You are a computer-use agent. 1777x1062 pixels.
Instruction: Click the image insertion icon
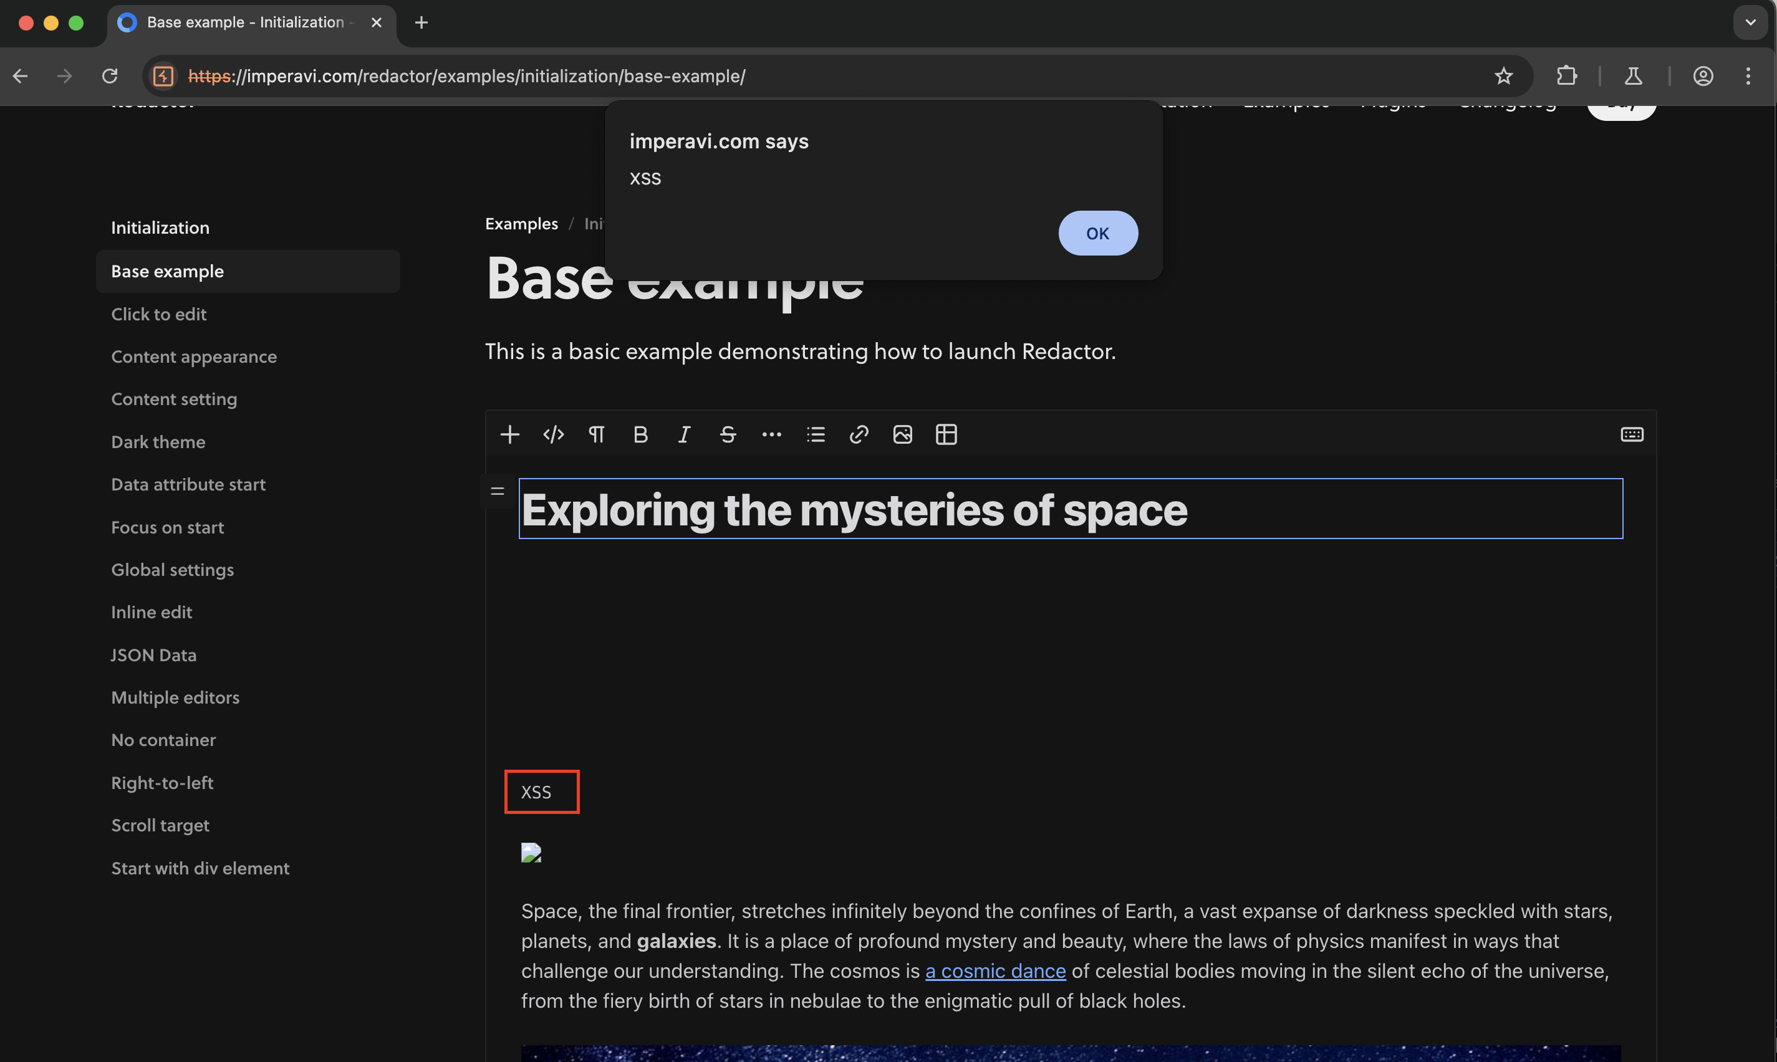902,435
